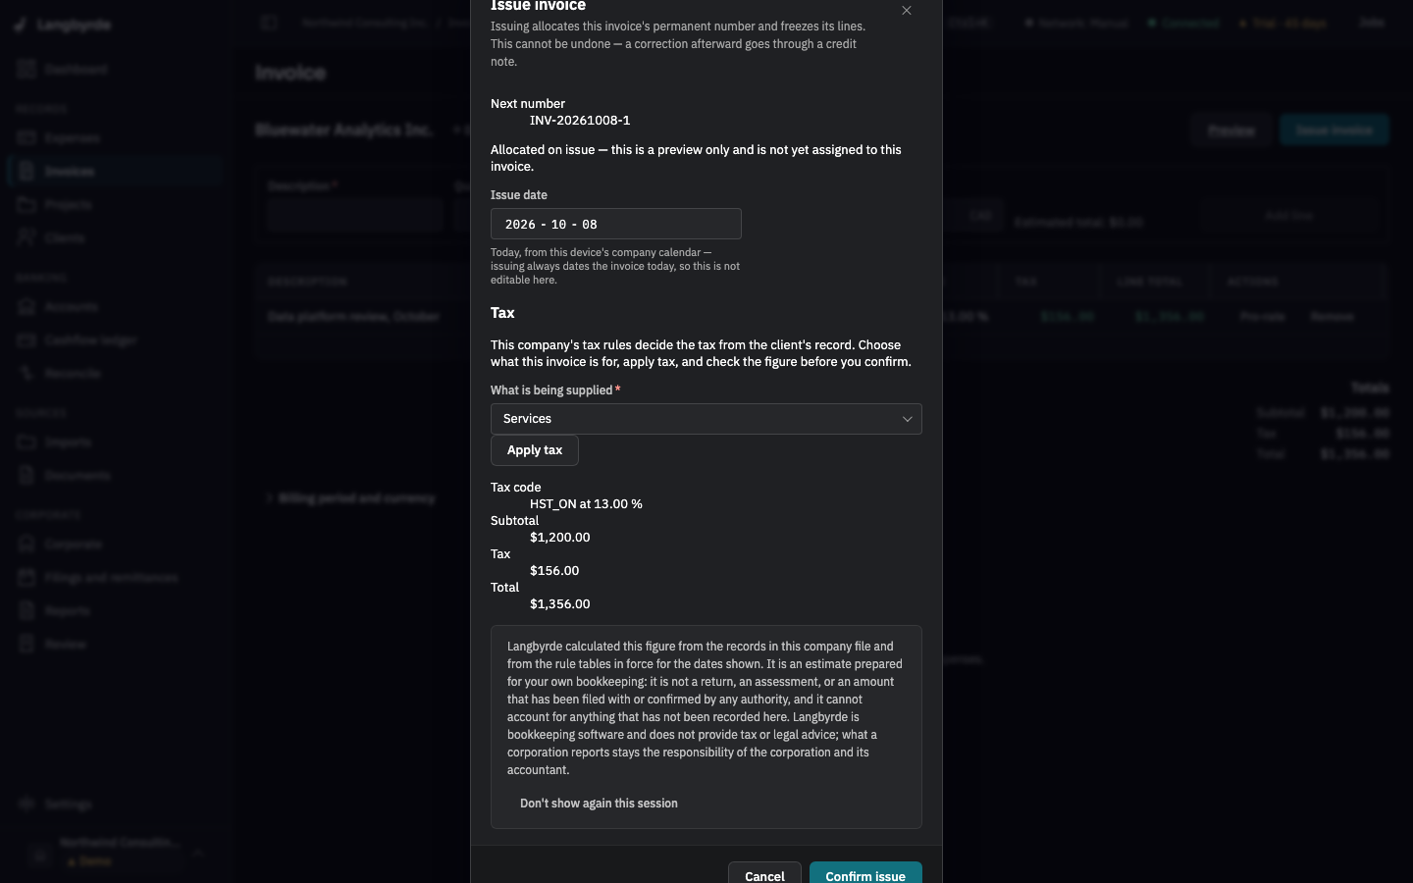Screen dimensions: 1413x883
Task: Cancel the Issue invoice dialog
Action: [764, 875]
